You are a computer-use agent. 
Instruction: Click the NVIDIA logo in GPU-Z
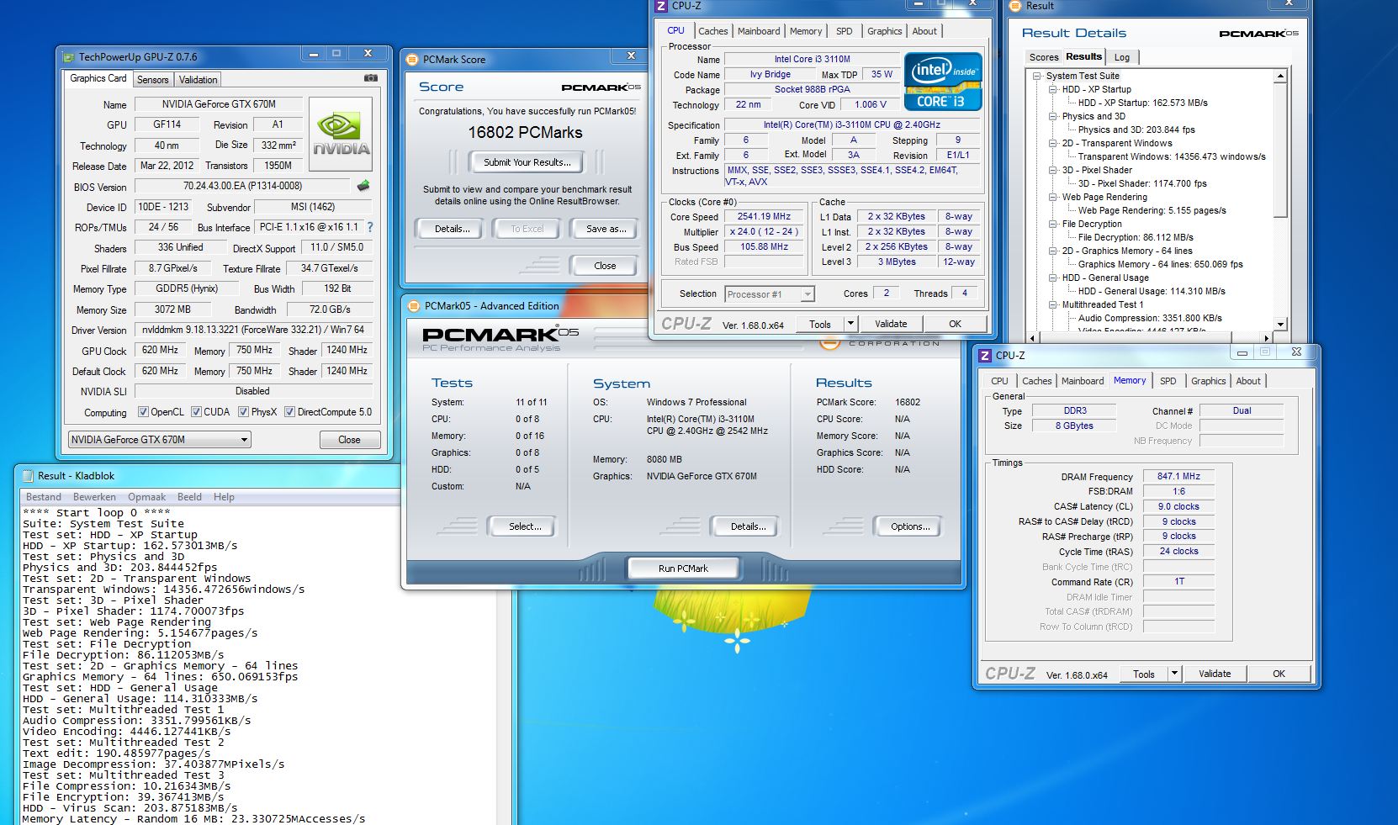tap(341, 135)
